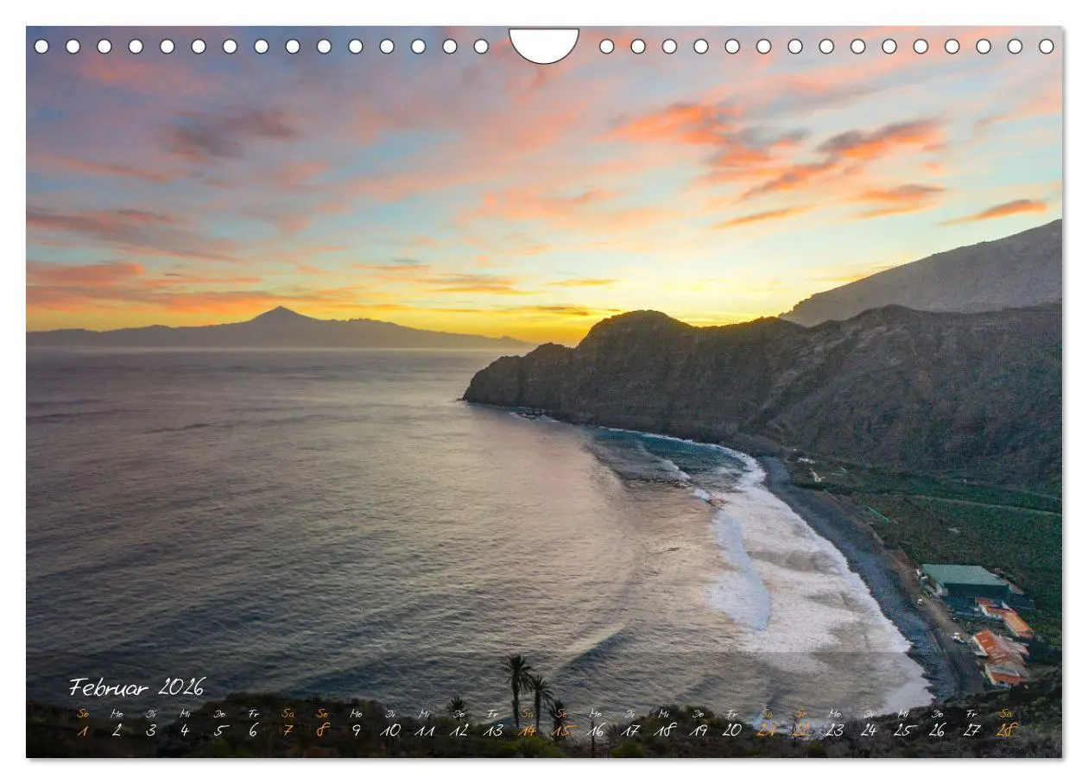Image resolution: width=1088 pixels, height=784 pixels.
Task: Select the Do weekday header
Action: [x=218, y=713]
